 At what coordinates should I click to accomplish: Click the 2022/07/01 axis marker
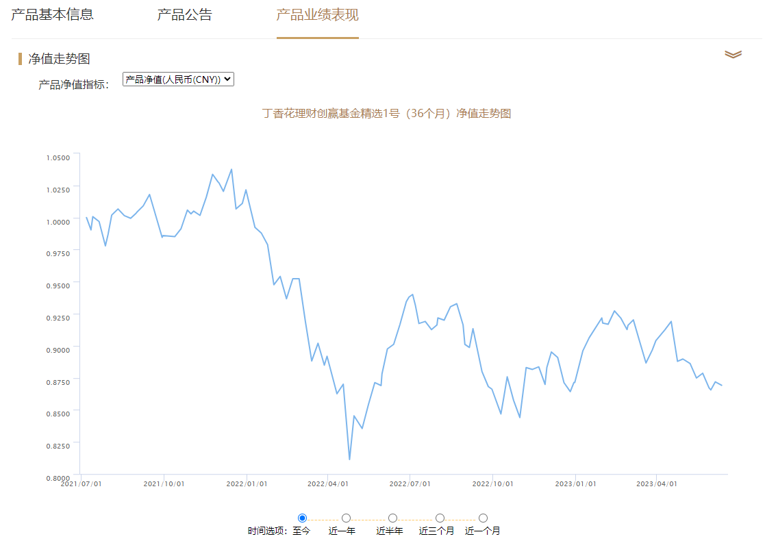410,483
